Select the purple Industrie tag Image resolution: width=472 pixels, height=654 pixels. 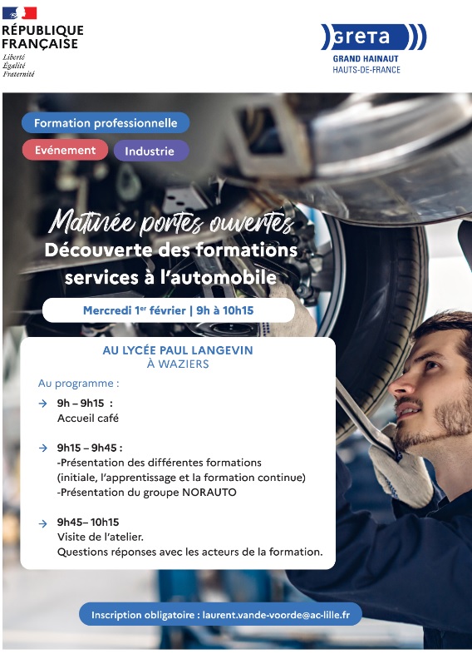pos(151,151)
